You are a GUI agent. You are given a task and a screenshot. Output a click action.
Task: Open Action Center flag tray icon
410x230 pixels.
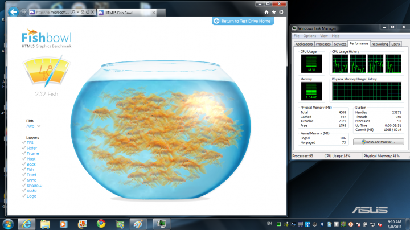click(358, 224)
